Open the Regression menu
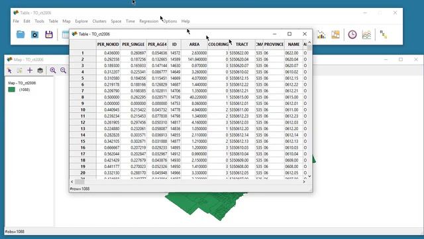 coord(148,21)
